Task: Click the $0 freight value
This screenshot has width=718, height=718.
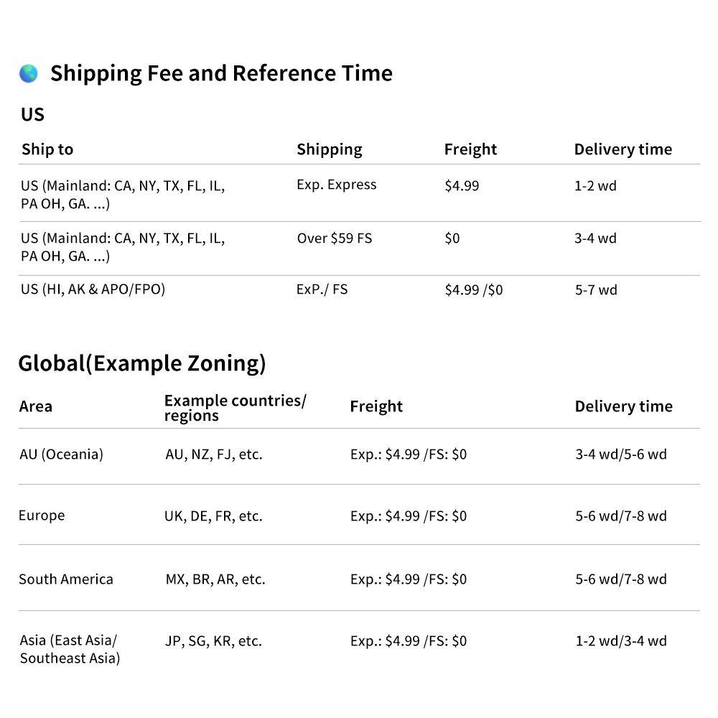Action: click(x=452, y=238)
